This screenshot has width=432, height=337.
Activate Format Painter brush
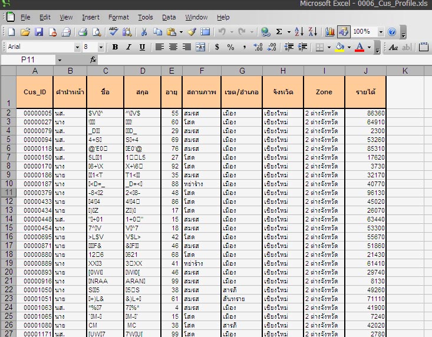192,32
